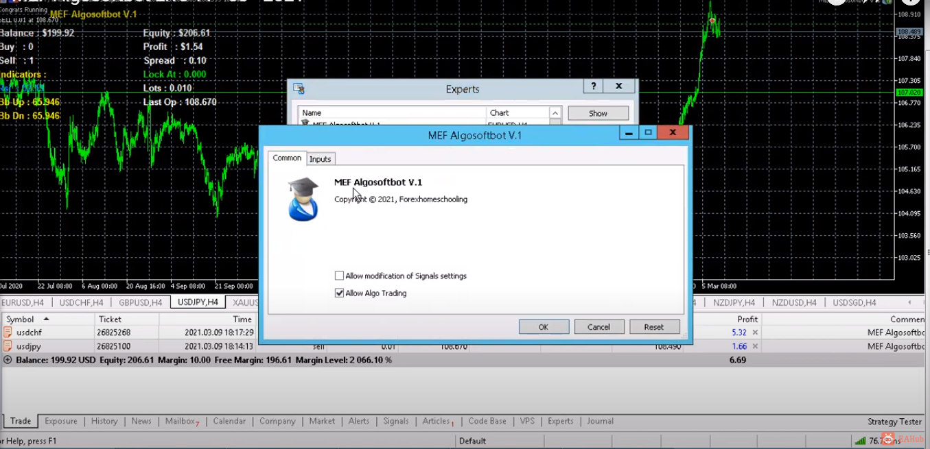Click left arrow to scroll chart tabs
930x449 pixels.
tap(909, 302)
